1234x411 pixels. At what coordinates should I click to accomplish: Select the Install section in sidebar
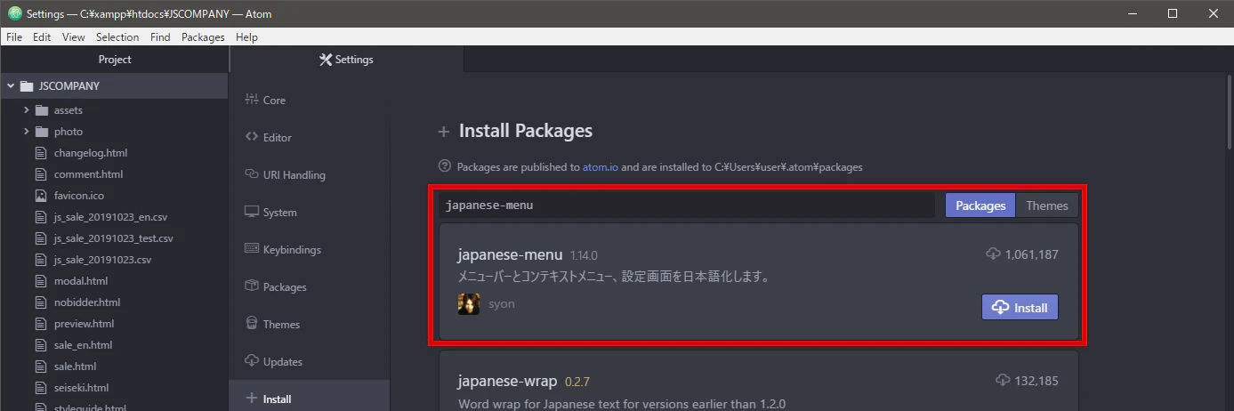pos(309,399)
